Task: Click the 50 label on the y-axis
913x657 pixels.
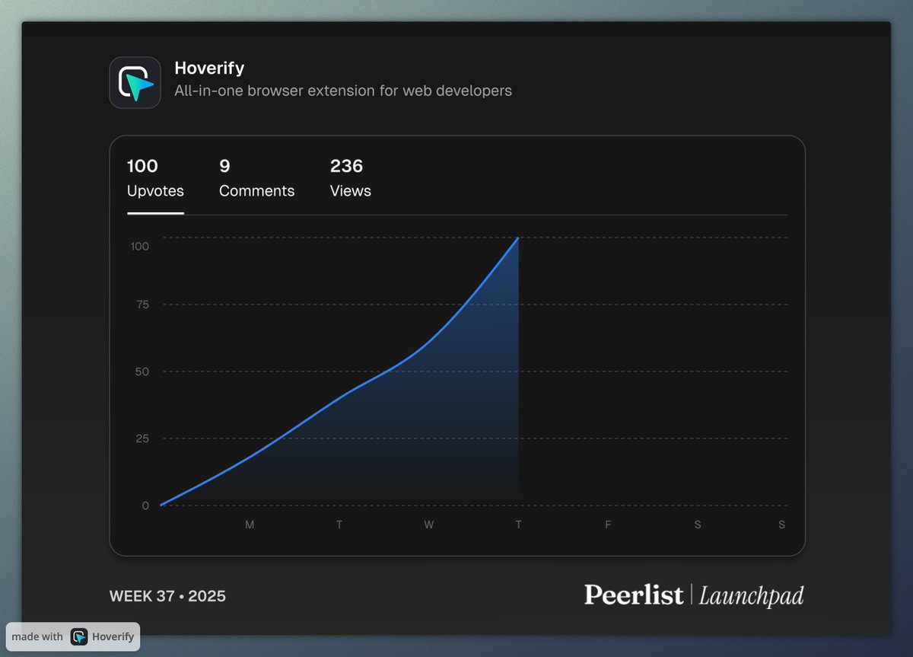Action: point(143,372)
